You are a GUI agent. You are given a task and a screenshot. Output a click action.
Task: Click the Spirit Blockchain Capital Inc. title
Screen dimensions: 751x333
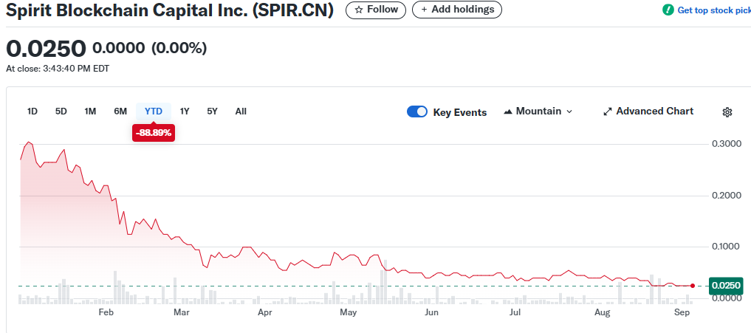170,10
